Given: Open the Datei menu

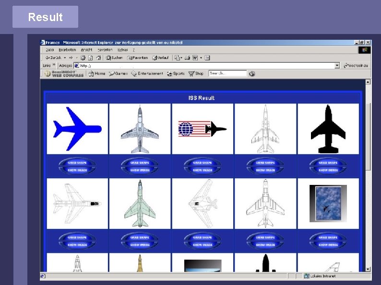Looking at the screenshot, I should (50, 50).
